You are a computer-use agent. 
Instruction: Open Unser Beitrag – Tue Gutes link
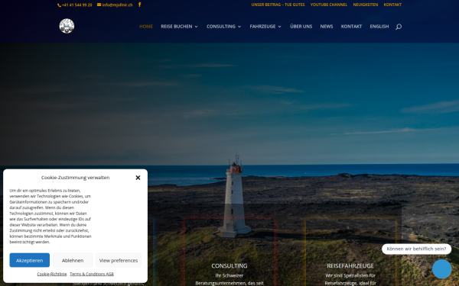[x=278, y=5]
